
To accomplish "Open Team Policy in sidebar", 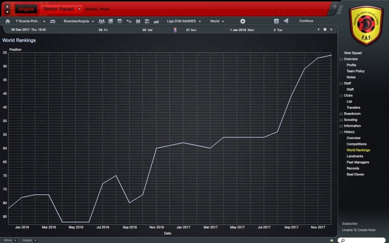I will [355, 71].
